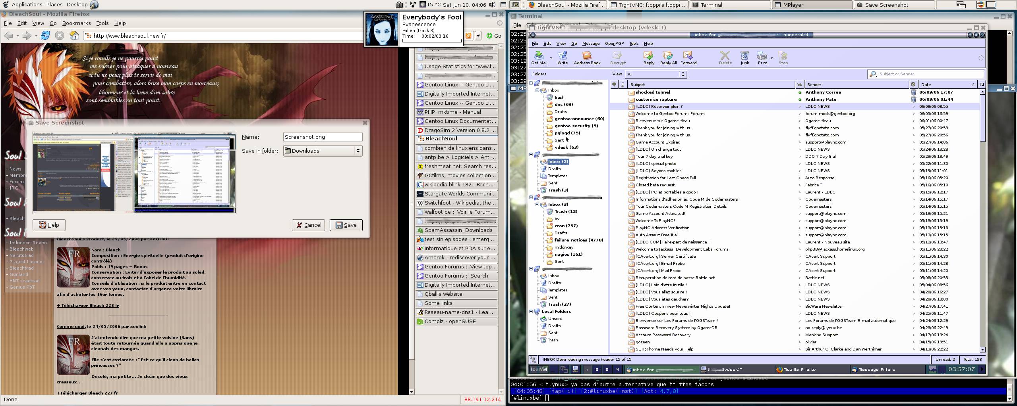
Task: Open Thunderbird Message menu
Action: 591,44
